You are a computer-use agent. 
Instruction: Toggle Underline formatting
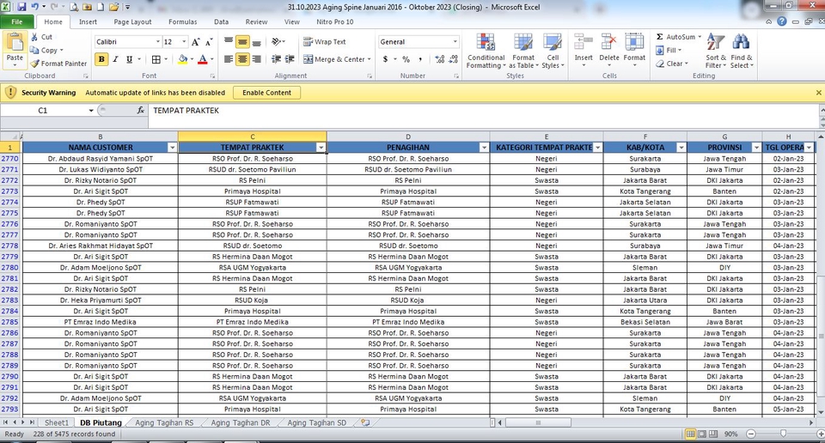tap(129, 59)
